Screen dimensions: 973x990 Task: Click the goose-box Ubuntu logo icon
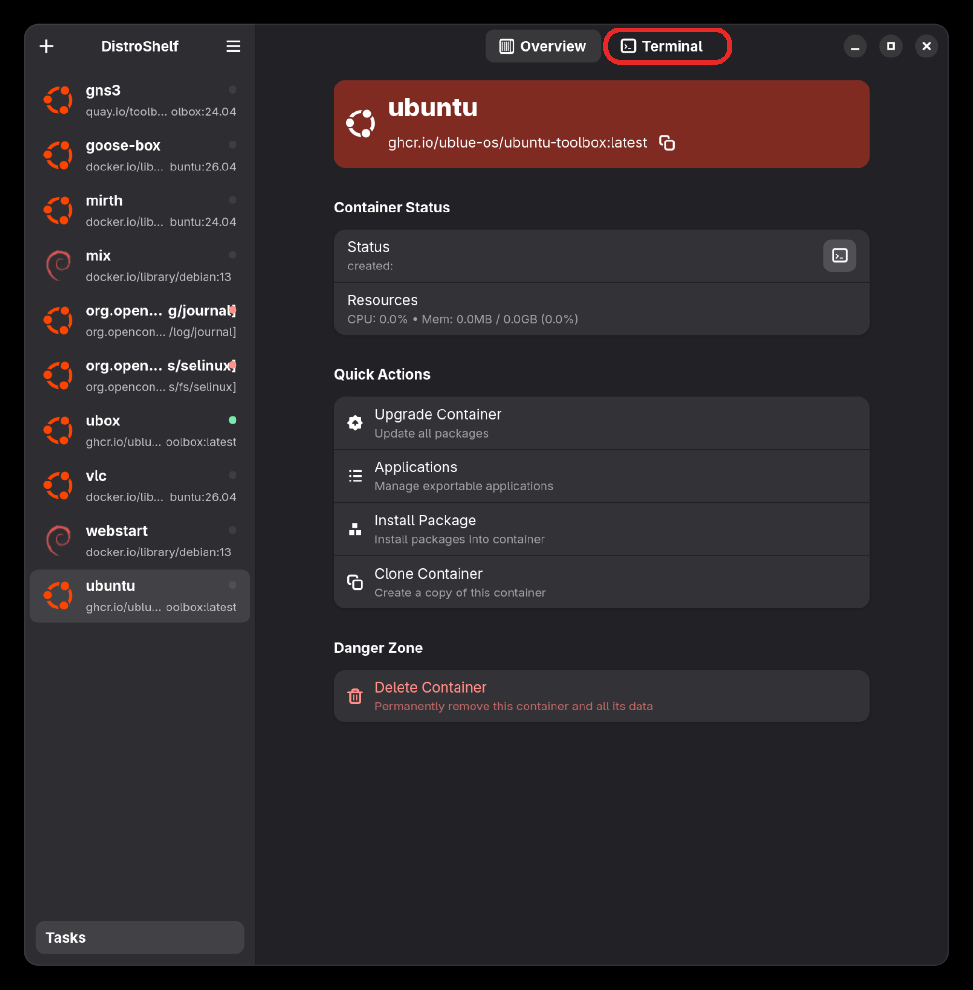(59, 156)
